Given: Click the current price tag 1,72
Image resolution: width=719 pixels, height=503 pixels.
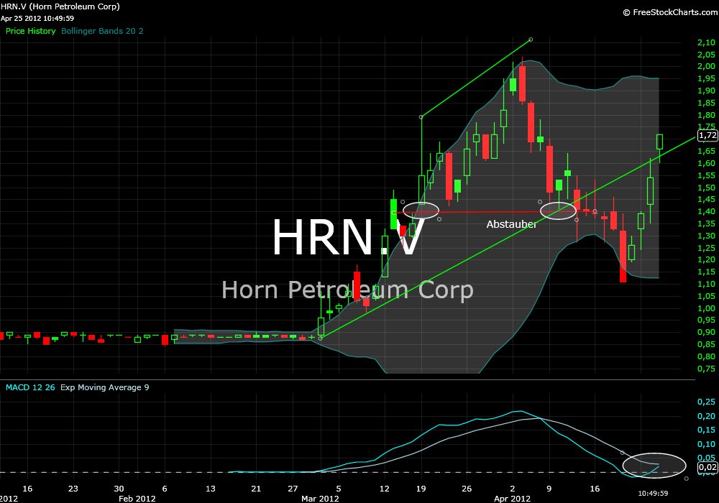Looking at the screenshot, I should click(707, 135).
